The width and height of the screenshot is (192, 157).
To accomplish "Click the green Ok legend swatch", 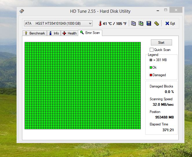I will pos(151,67).
